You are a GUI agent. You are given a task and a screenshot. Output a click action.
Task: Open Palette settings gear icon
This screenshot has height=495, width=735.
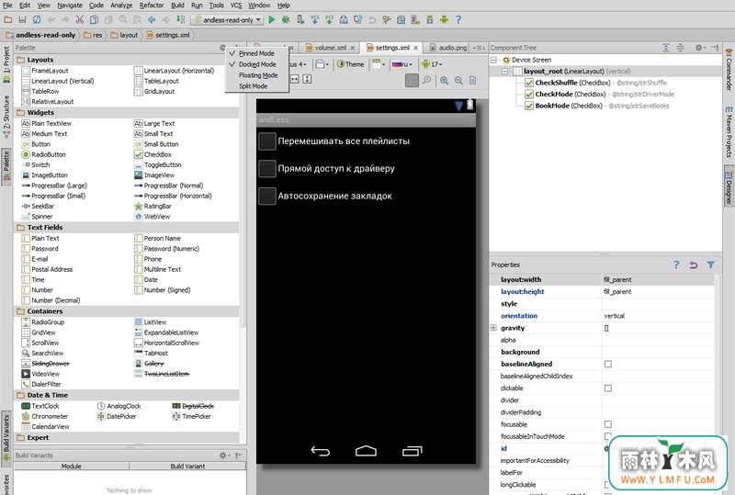click(222, 48)
